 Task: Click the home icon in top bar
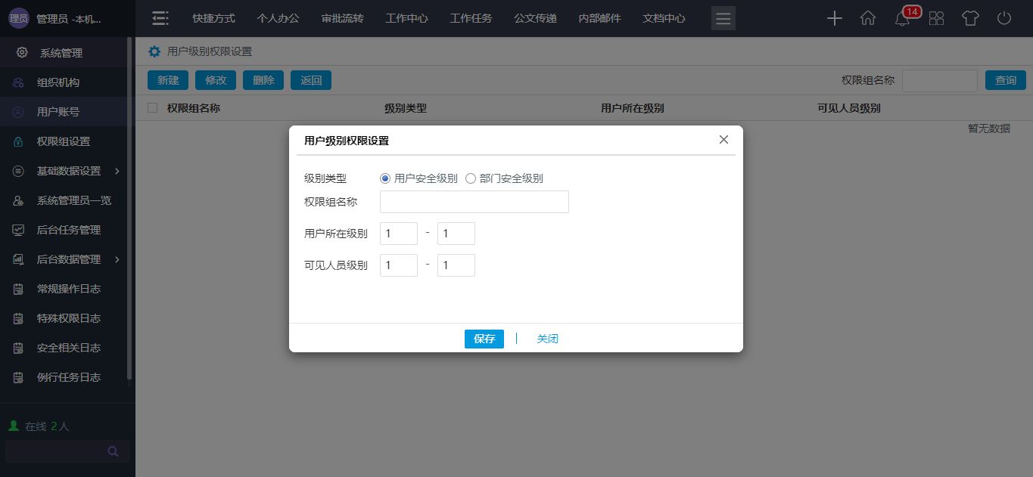868,19
